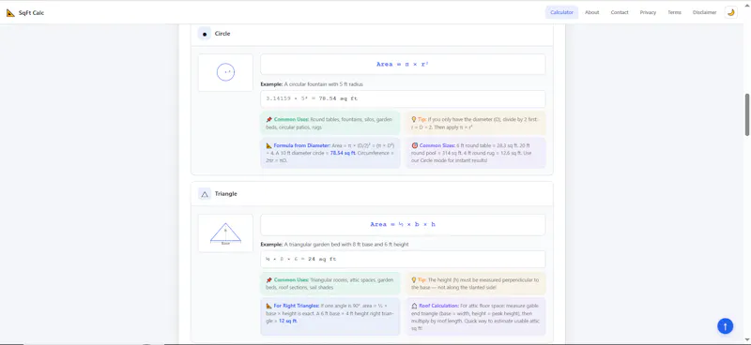Click the 78.54 sq ft example calculation

[403, 99]
